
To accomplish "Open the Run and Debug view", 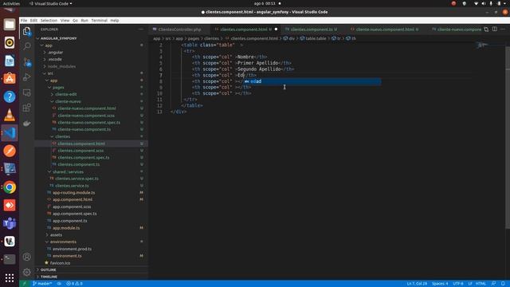I will (x=26, y=77).
